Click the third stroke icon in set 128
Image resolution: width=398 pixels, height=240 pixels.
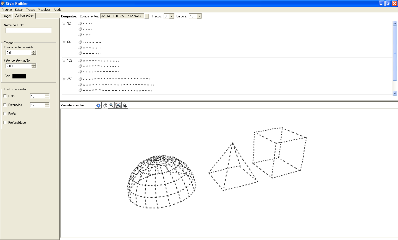point(80,72)
